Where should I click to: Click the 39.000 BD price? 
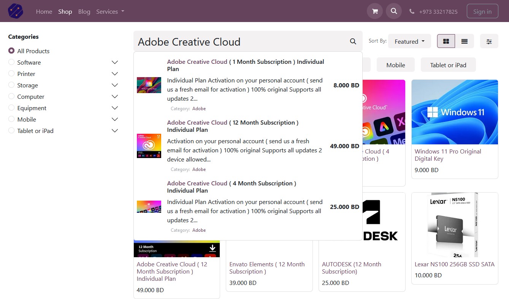coord(243,283)
